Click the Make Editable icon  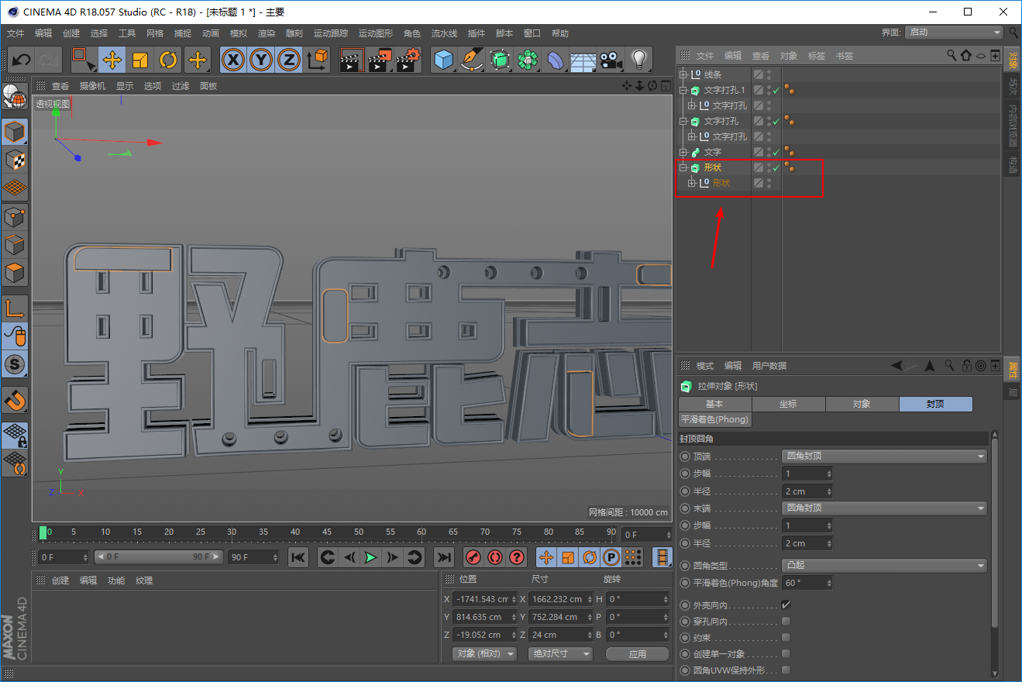pos(15,95)
